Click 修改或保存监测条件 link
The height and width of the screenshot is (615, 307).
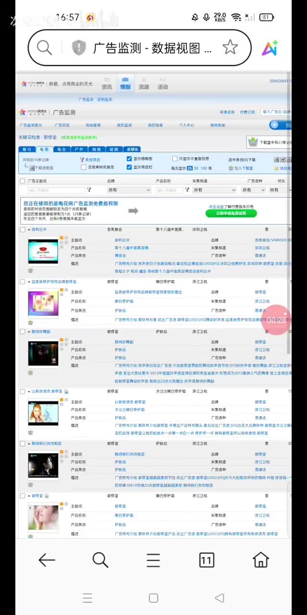pyautogui.click(x=79, y=137)
